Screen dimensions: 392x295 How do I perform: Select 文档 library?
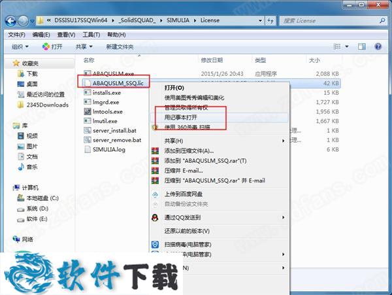coord(32,156)
